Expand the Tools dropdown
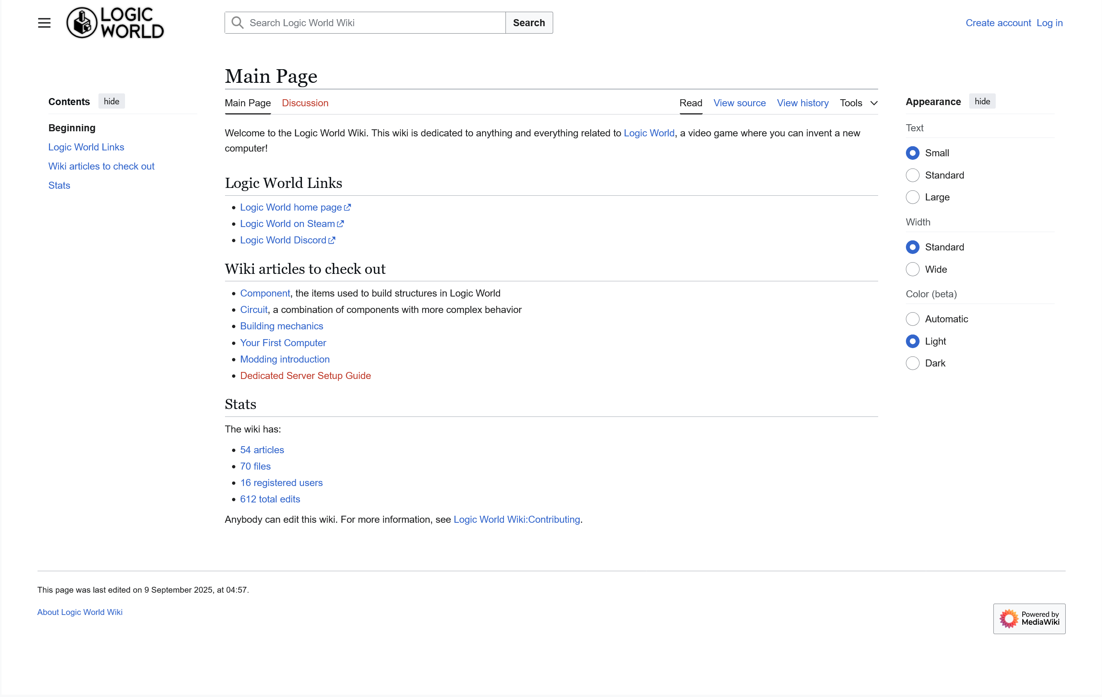This screenshot has height=697, width=1102. click(859, 103)
